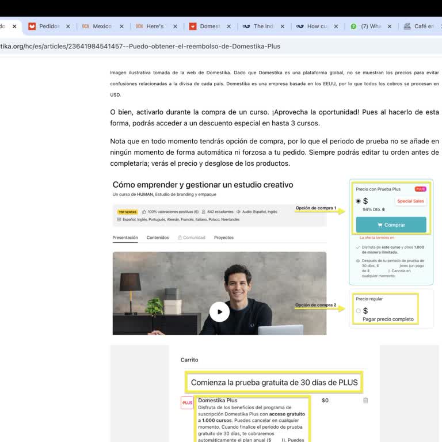Click the TOP VENTAS badge

[127, 212]
